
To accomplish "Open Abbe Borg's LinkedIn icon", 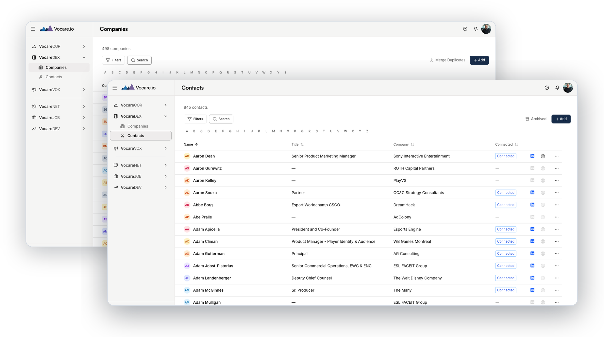I will [532, 205].
